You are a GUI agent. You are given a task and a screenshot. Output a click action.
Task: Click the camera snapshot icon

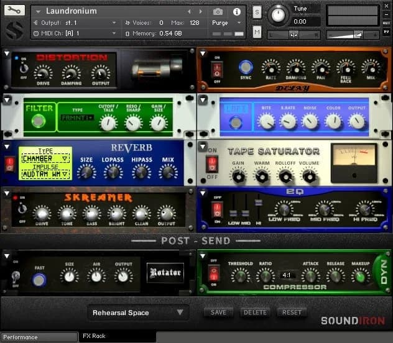coord(218,11)
